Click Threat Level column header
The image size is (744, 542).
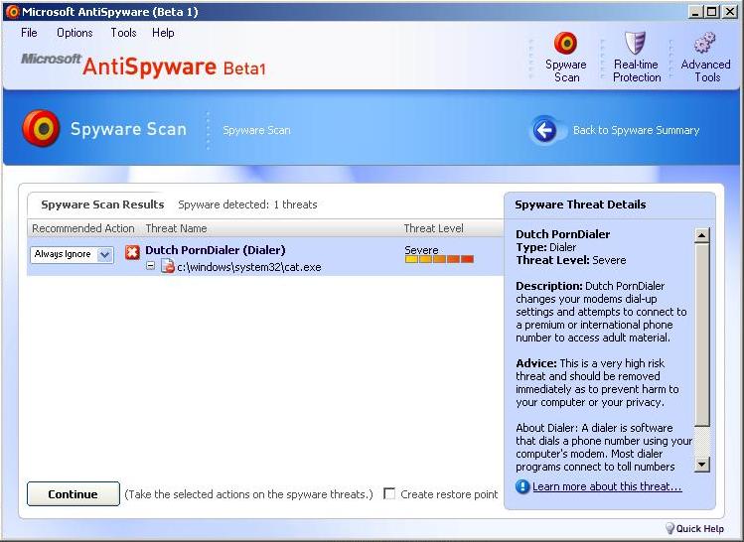click(x=433, y=228)
